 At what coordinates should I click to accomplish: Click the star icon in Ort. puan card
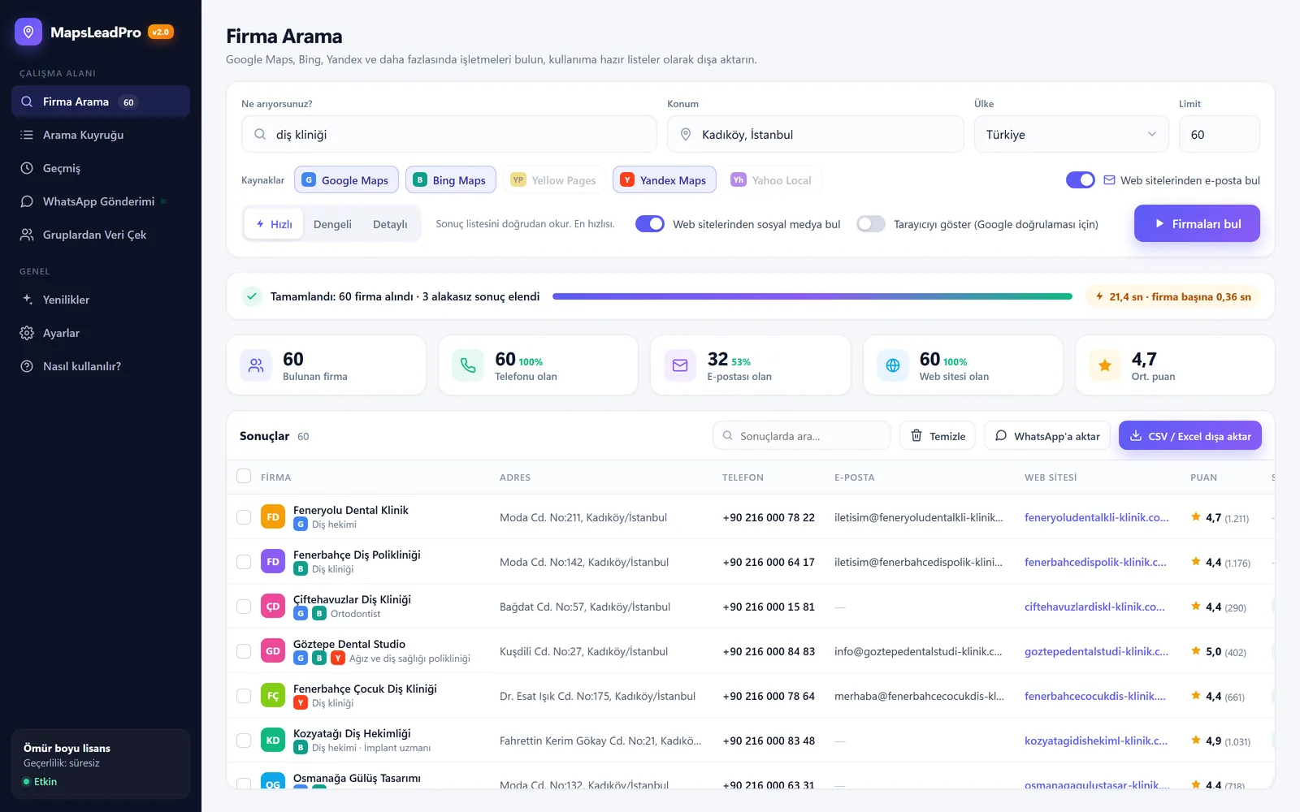[1105, 365]
